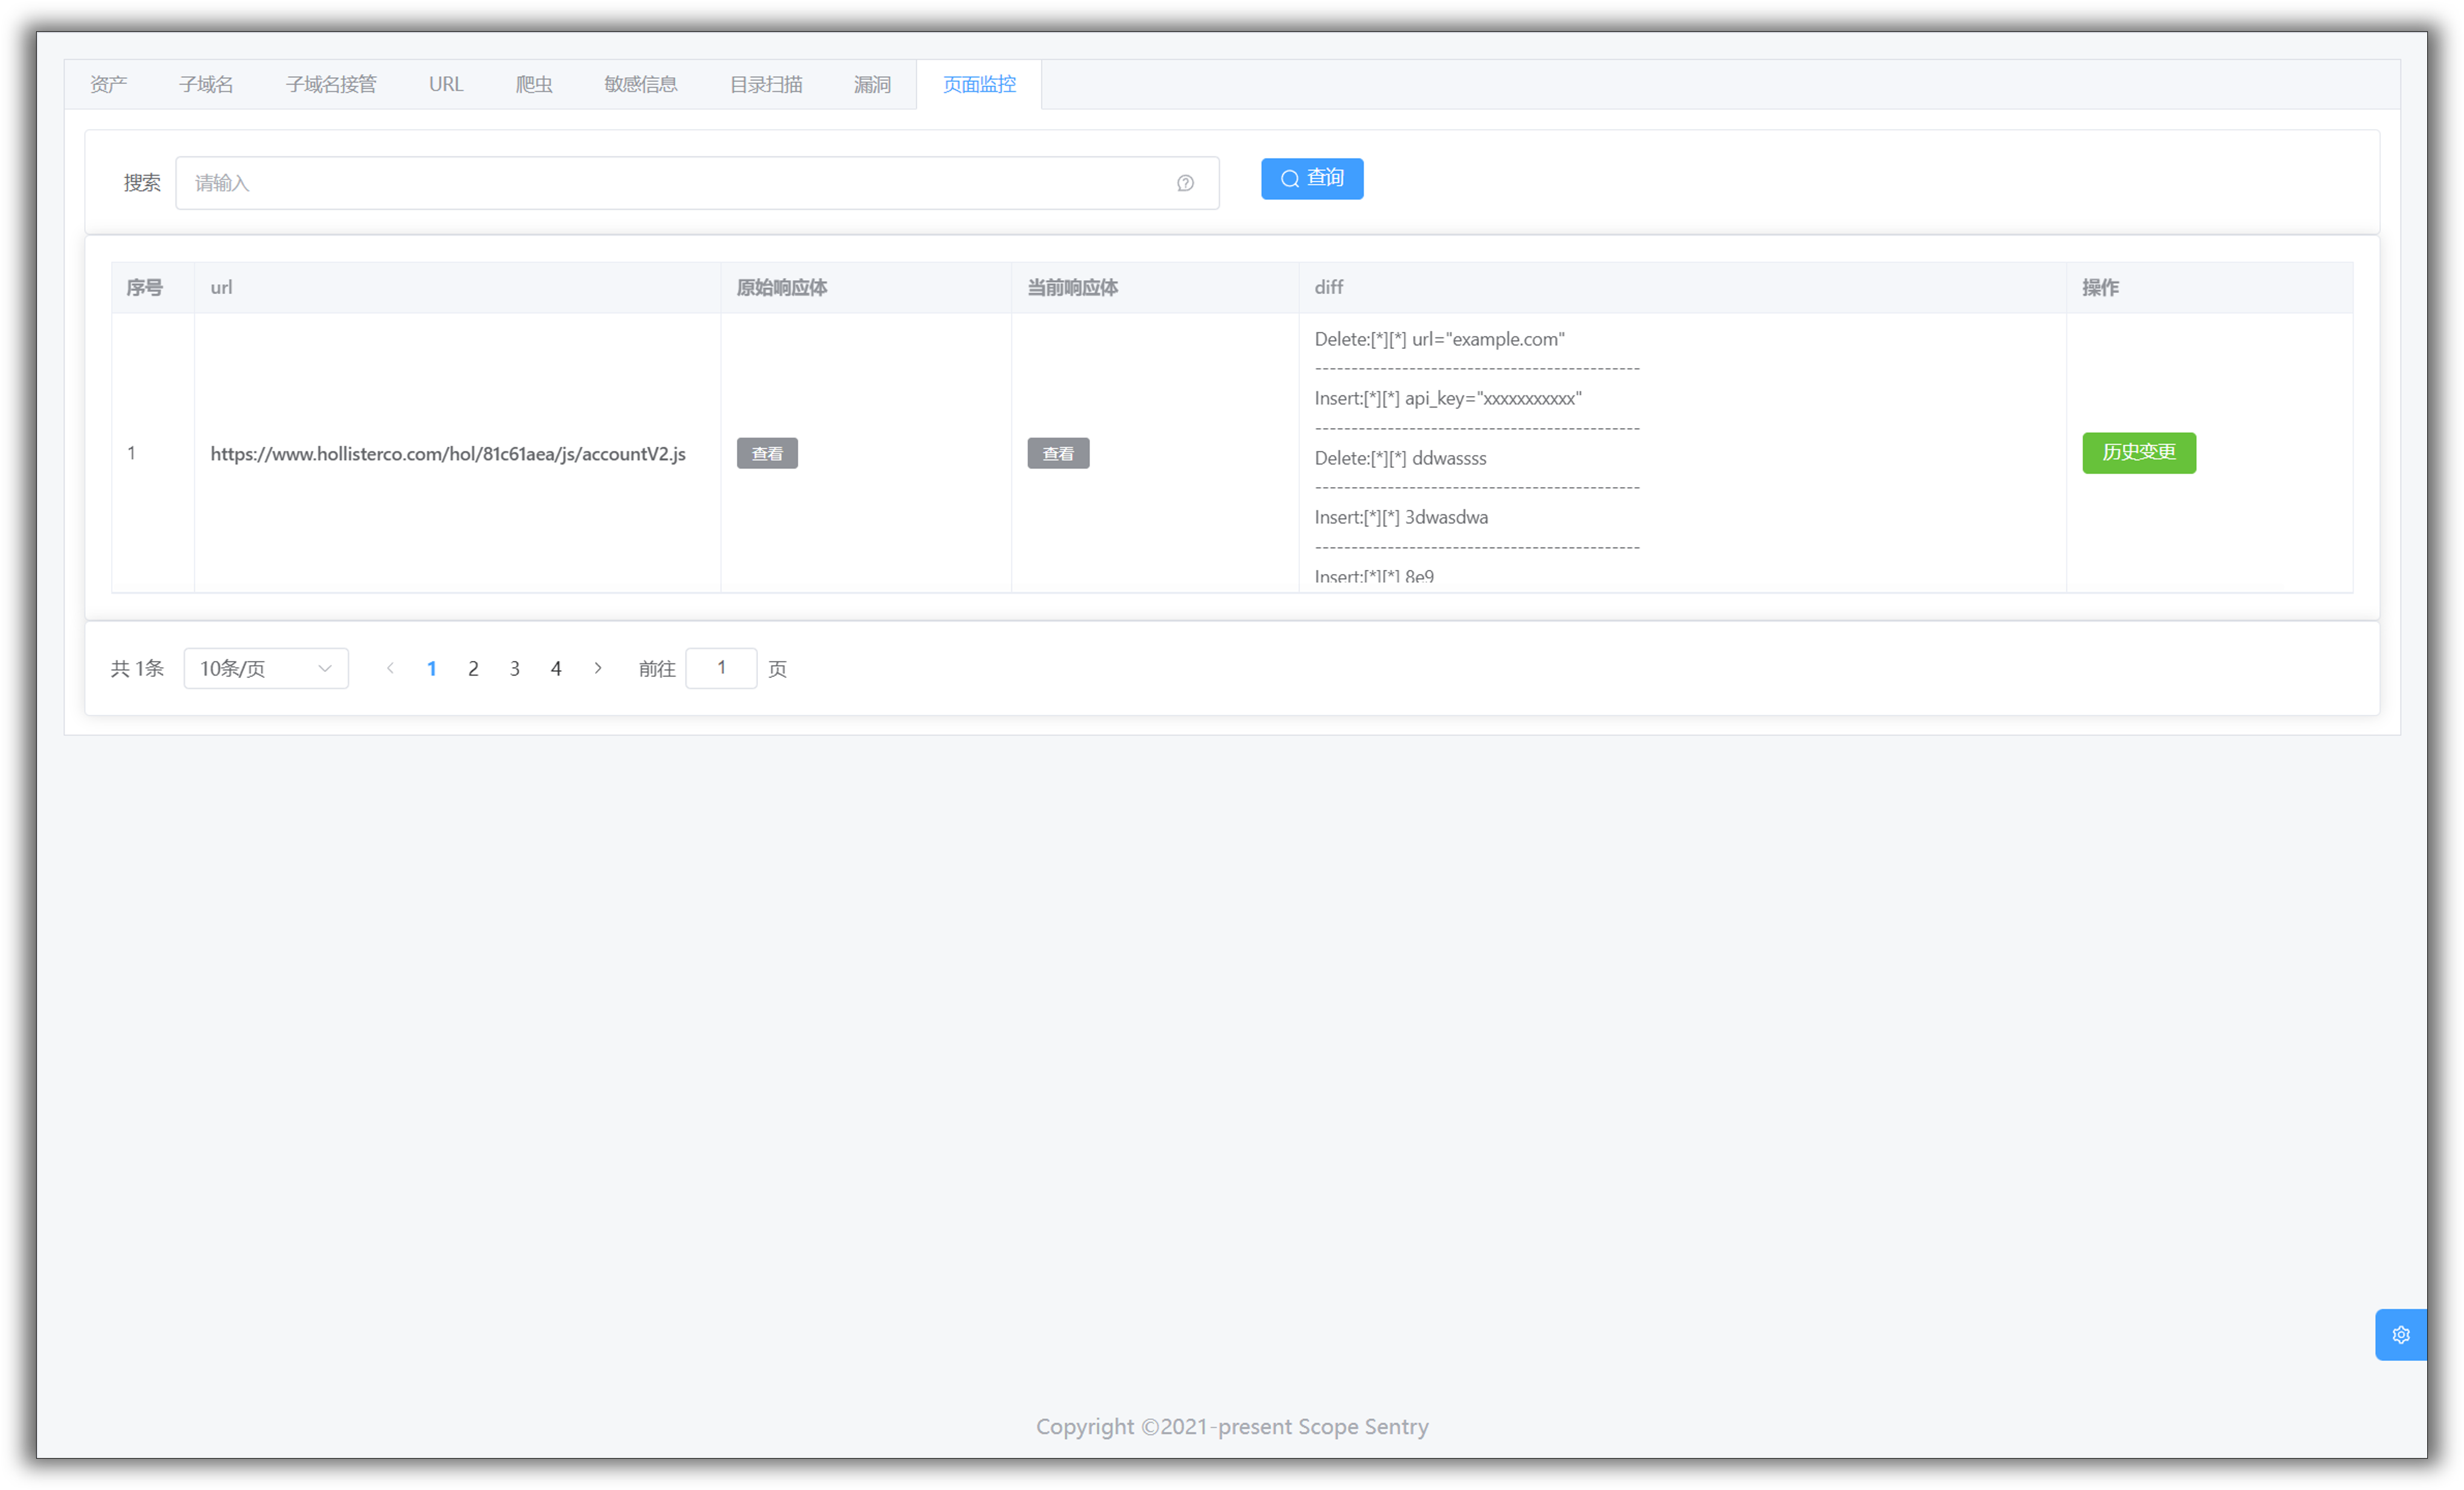
Task: Open the 子域名接管 tab
Action: tap(331, 85)
